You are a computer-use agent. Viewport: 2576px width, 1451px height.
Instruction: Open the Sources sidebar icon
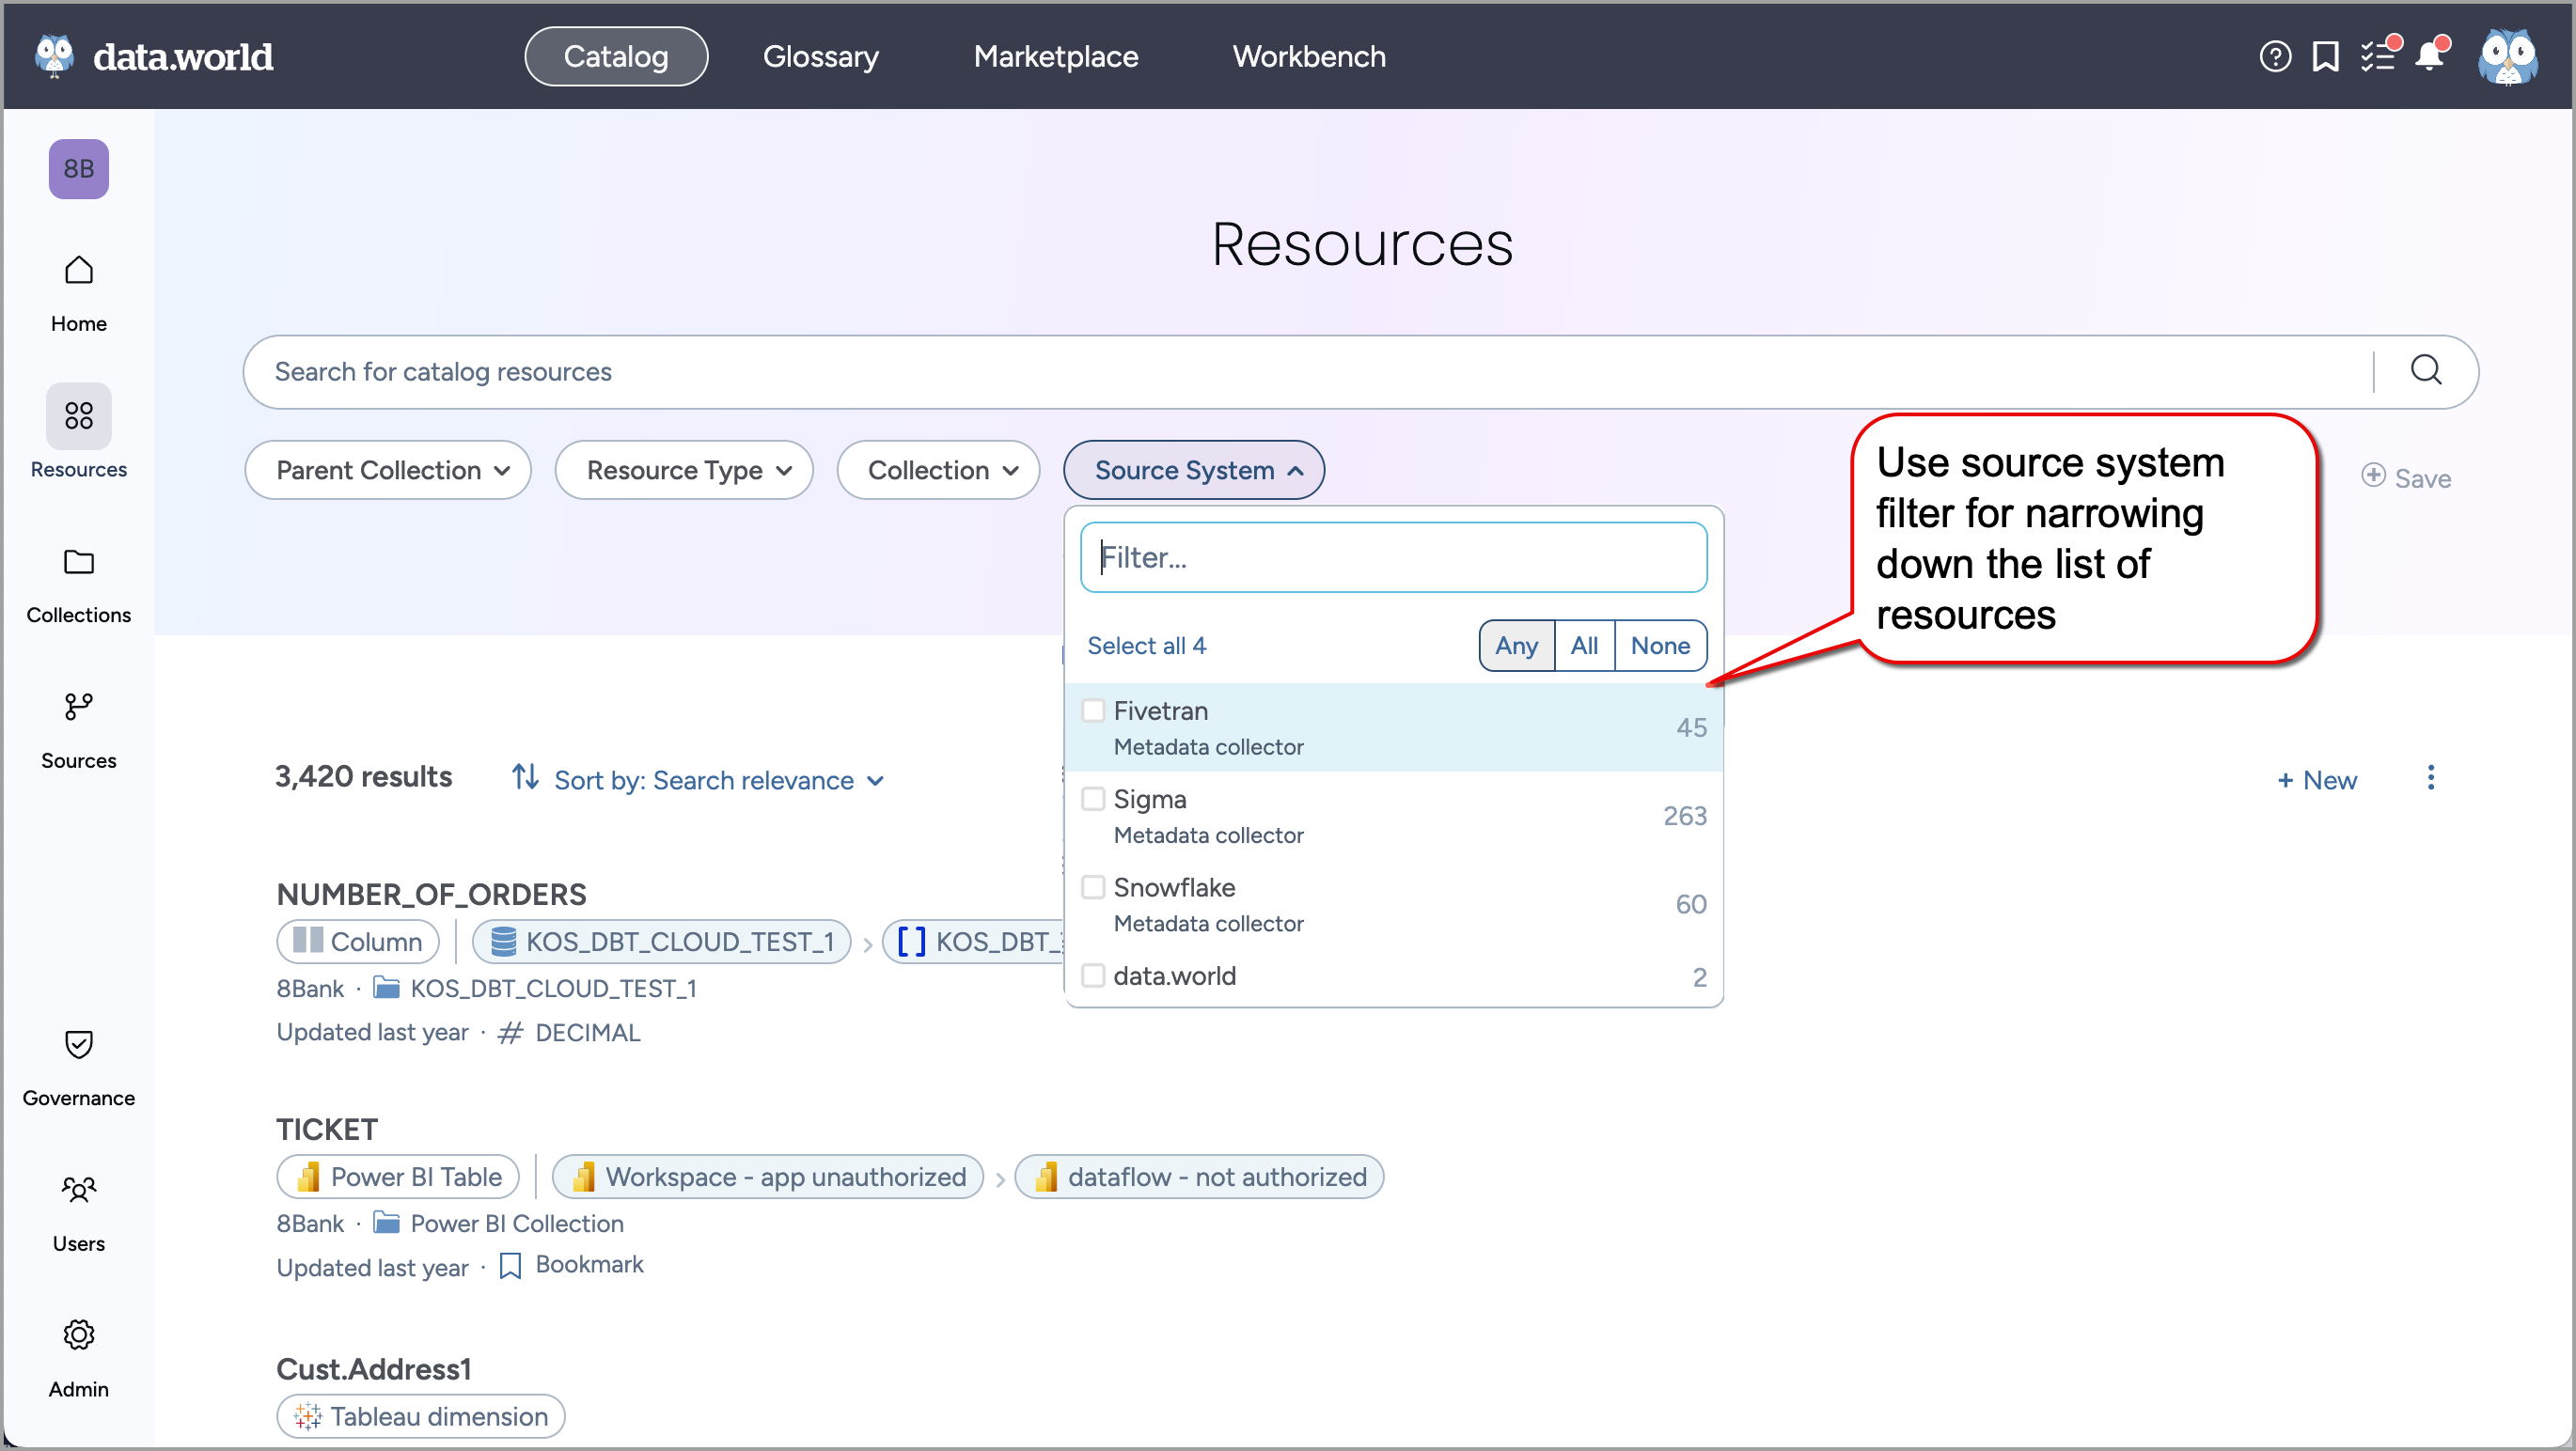(78, 708)
